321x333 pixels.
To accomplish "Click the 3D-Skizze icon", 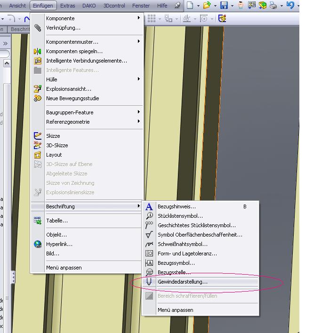I will tap(38, 145).
